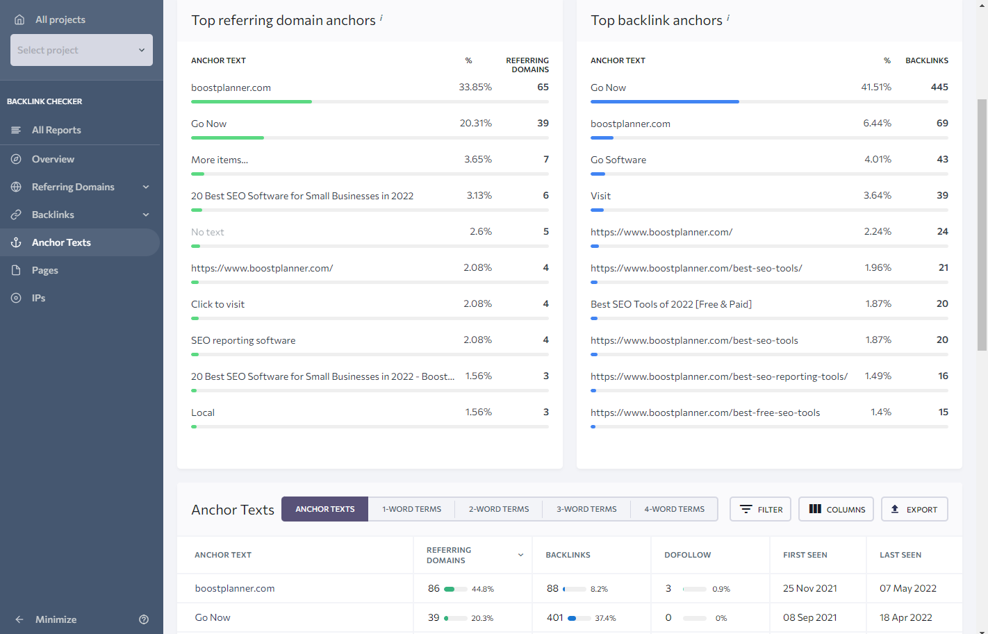Click the 25 Nov 2021 first seen date
988x634 pixels.
click(809, 588)
